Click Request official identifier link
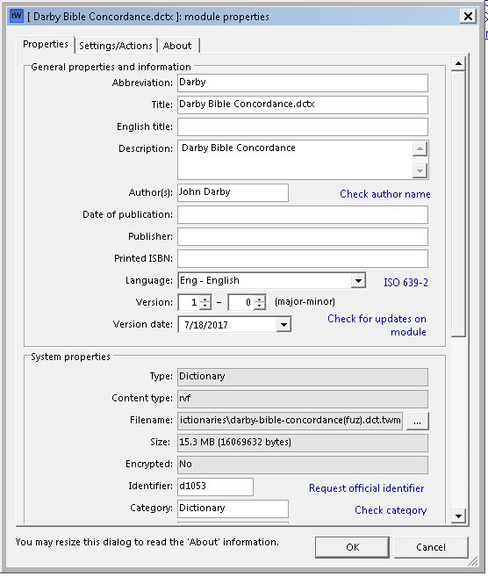The width and height of the screenshot is (488, 577). click(366, 488)
